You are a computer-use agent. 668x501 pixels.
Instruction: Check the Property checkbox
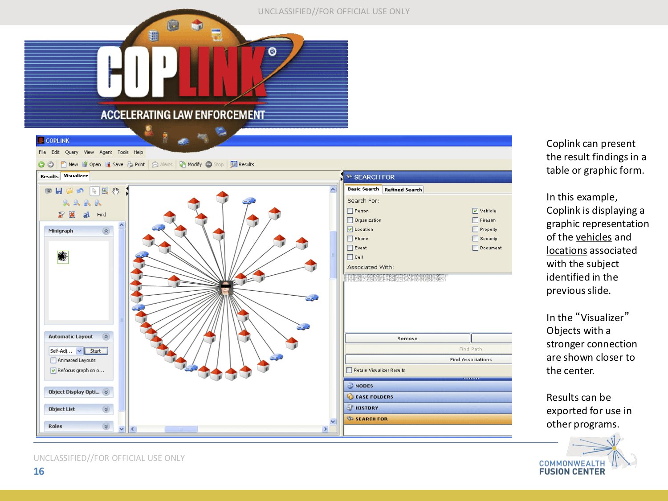tap(476, 229)
